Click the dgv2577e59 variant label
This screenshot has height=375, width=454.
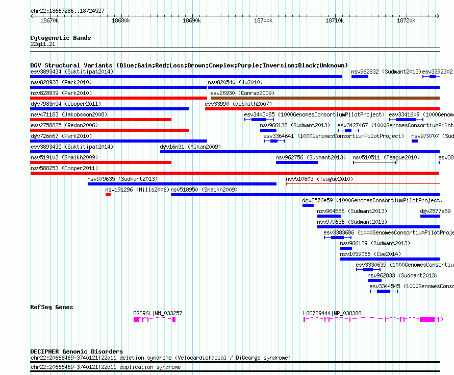pyautogui.click(x=435, y=211)
